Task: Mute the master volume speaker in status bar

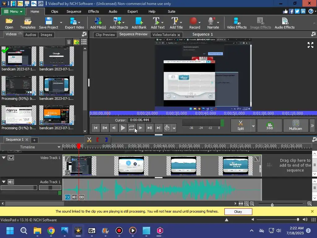Action: 253,219
